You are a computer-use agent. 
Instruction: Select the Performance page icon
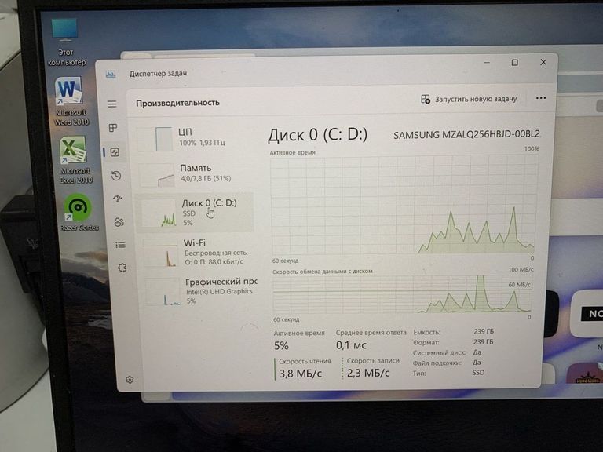tap(115, 152)
